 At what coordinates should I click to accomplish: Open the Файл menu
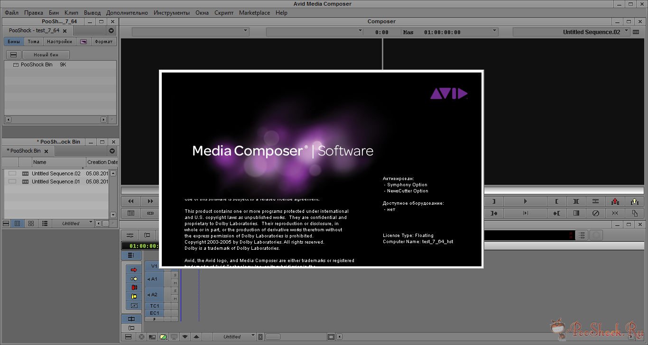(x=12, y=13)
